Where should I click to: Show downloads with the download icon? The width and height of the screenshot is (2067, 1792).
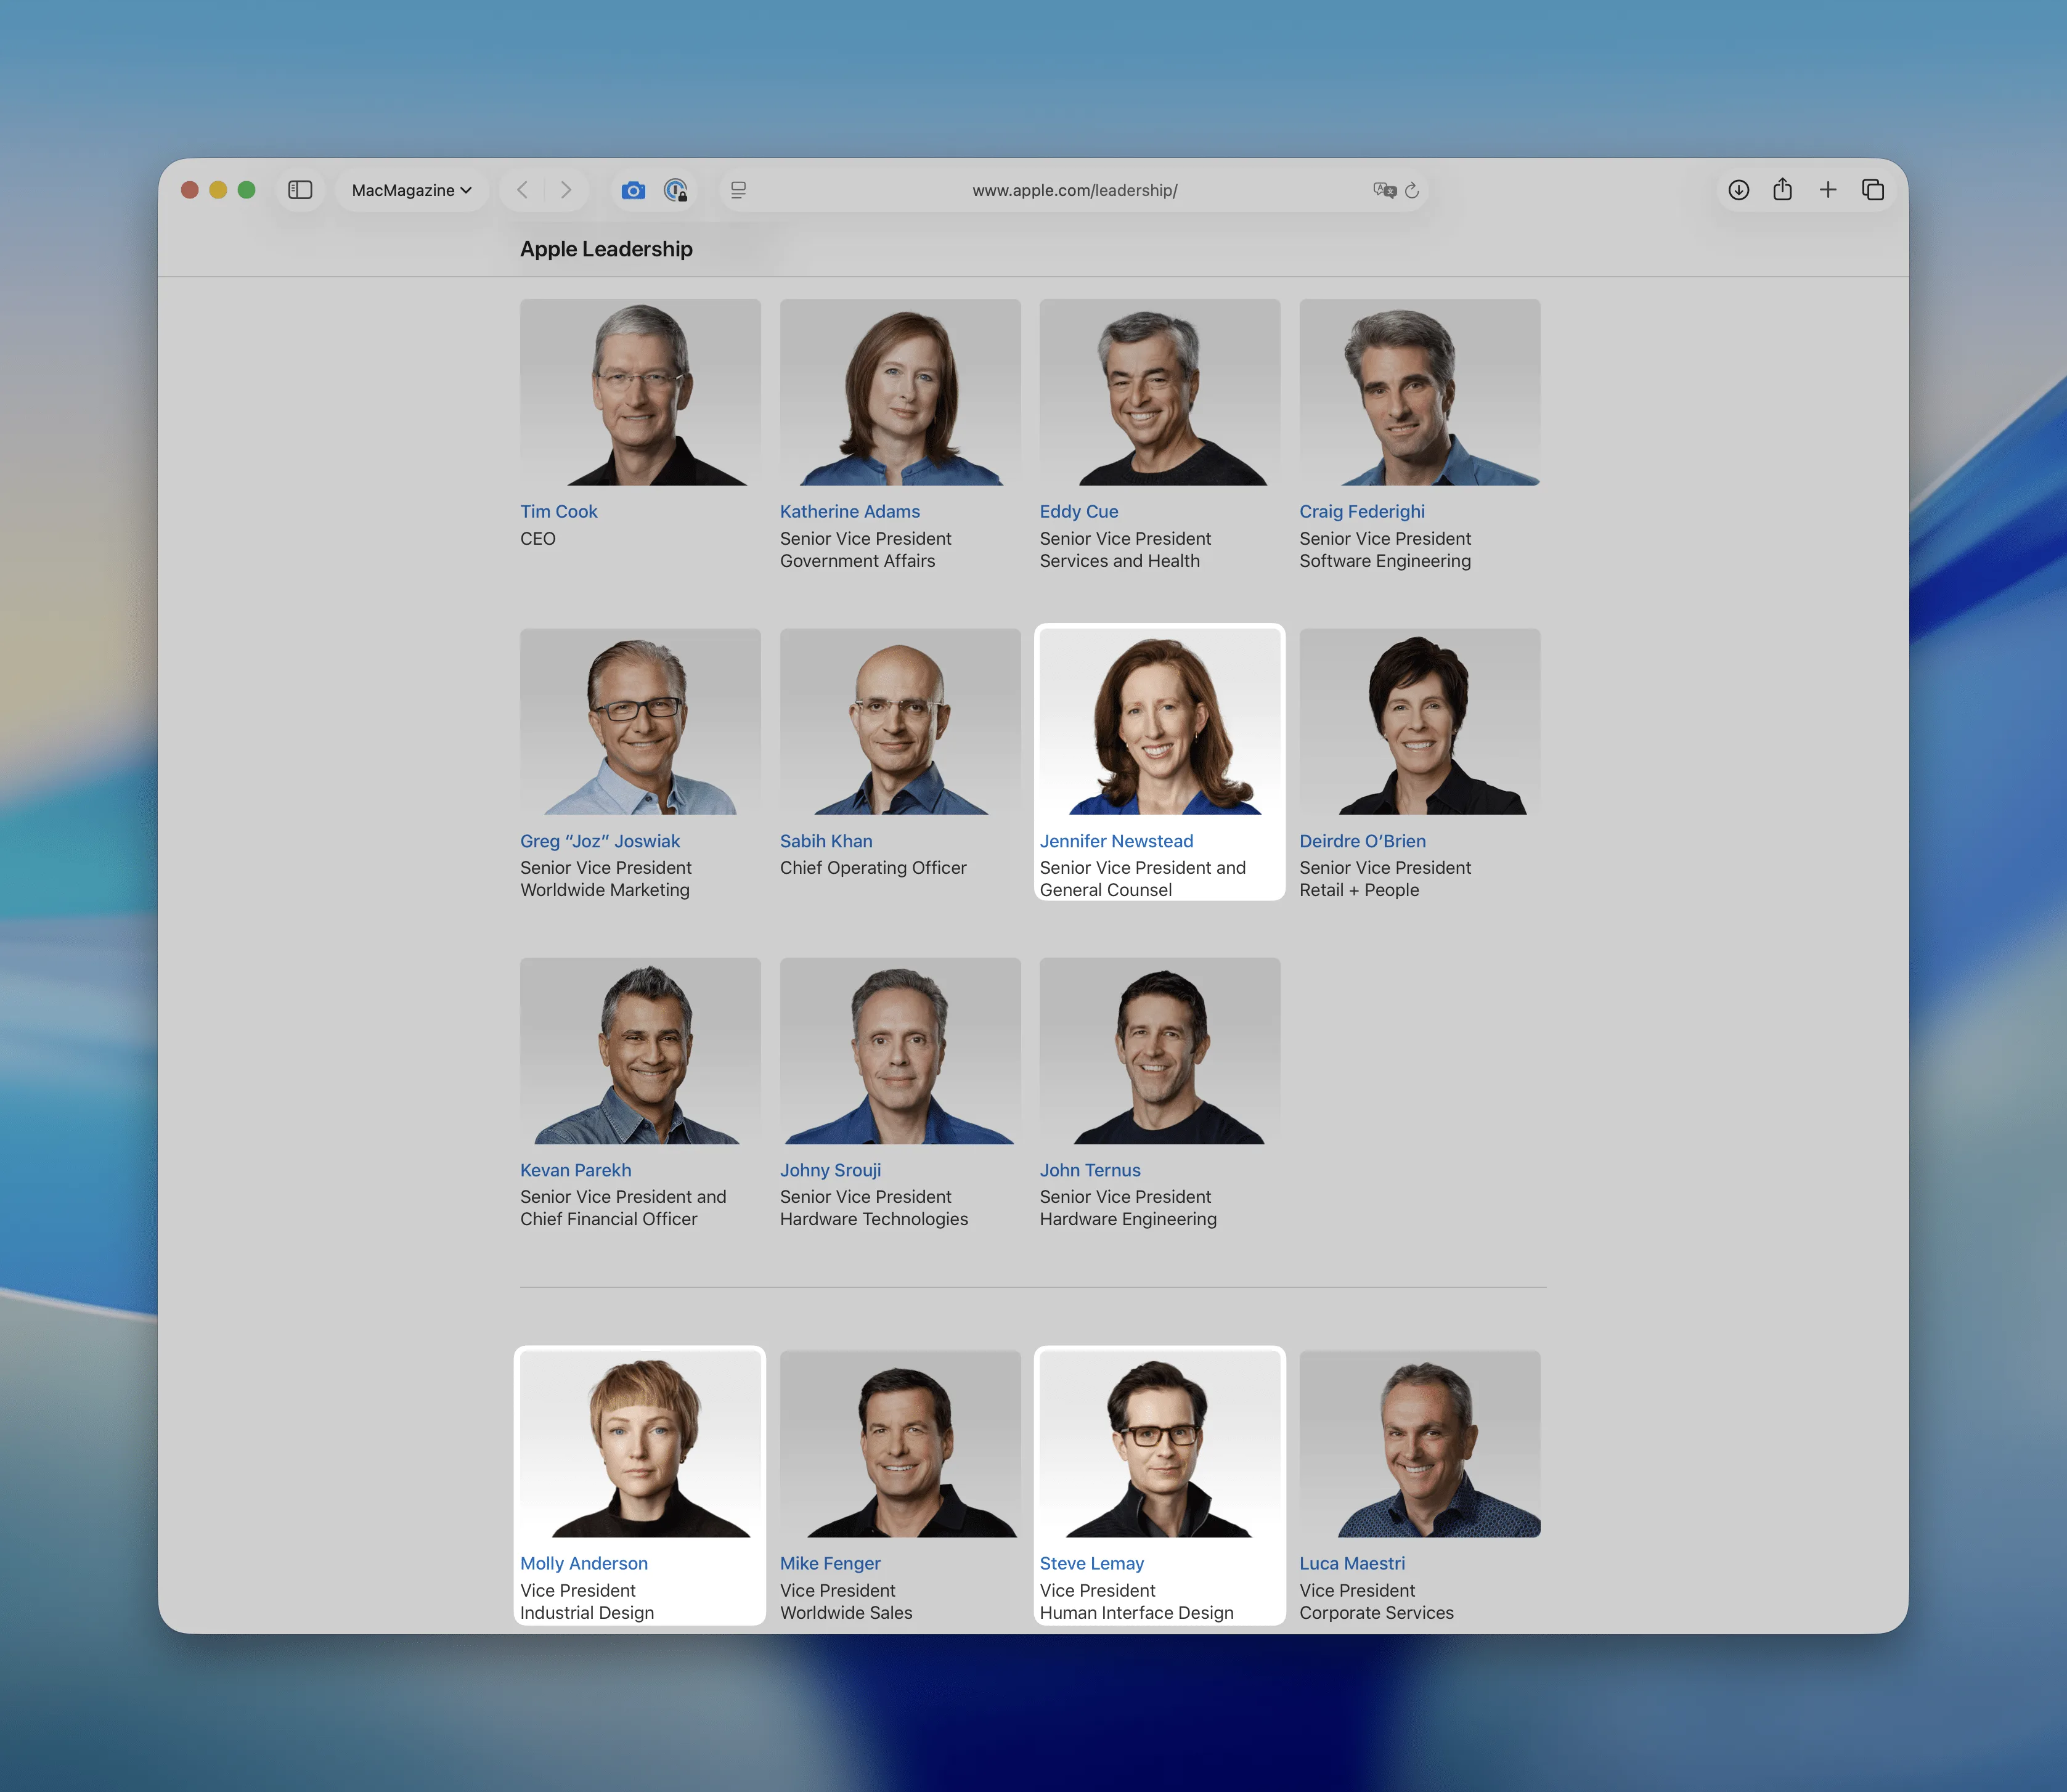1739,190
